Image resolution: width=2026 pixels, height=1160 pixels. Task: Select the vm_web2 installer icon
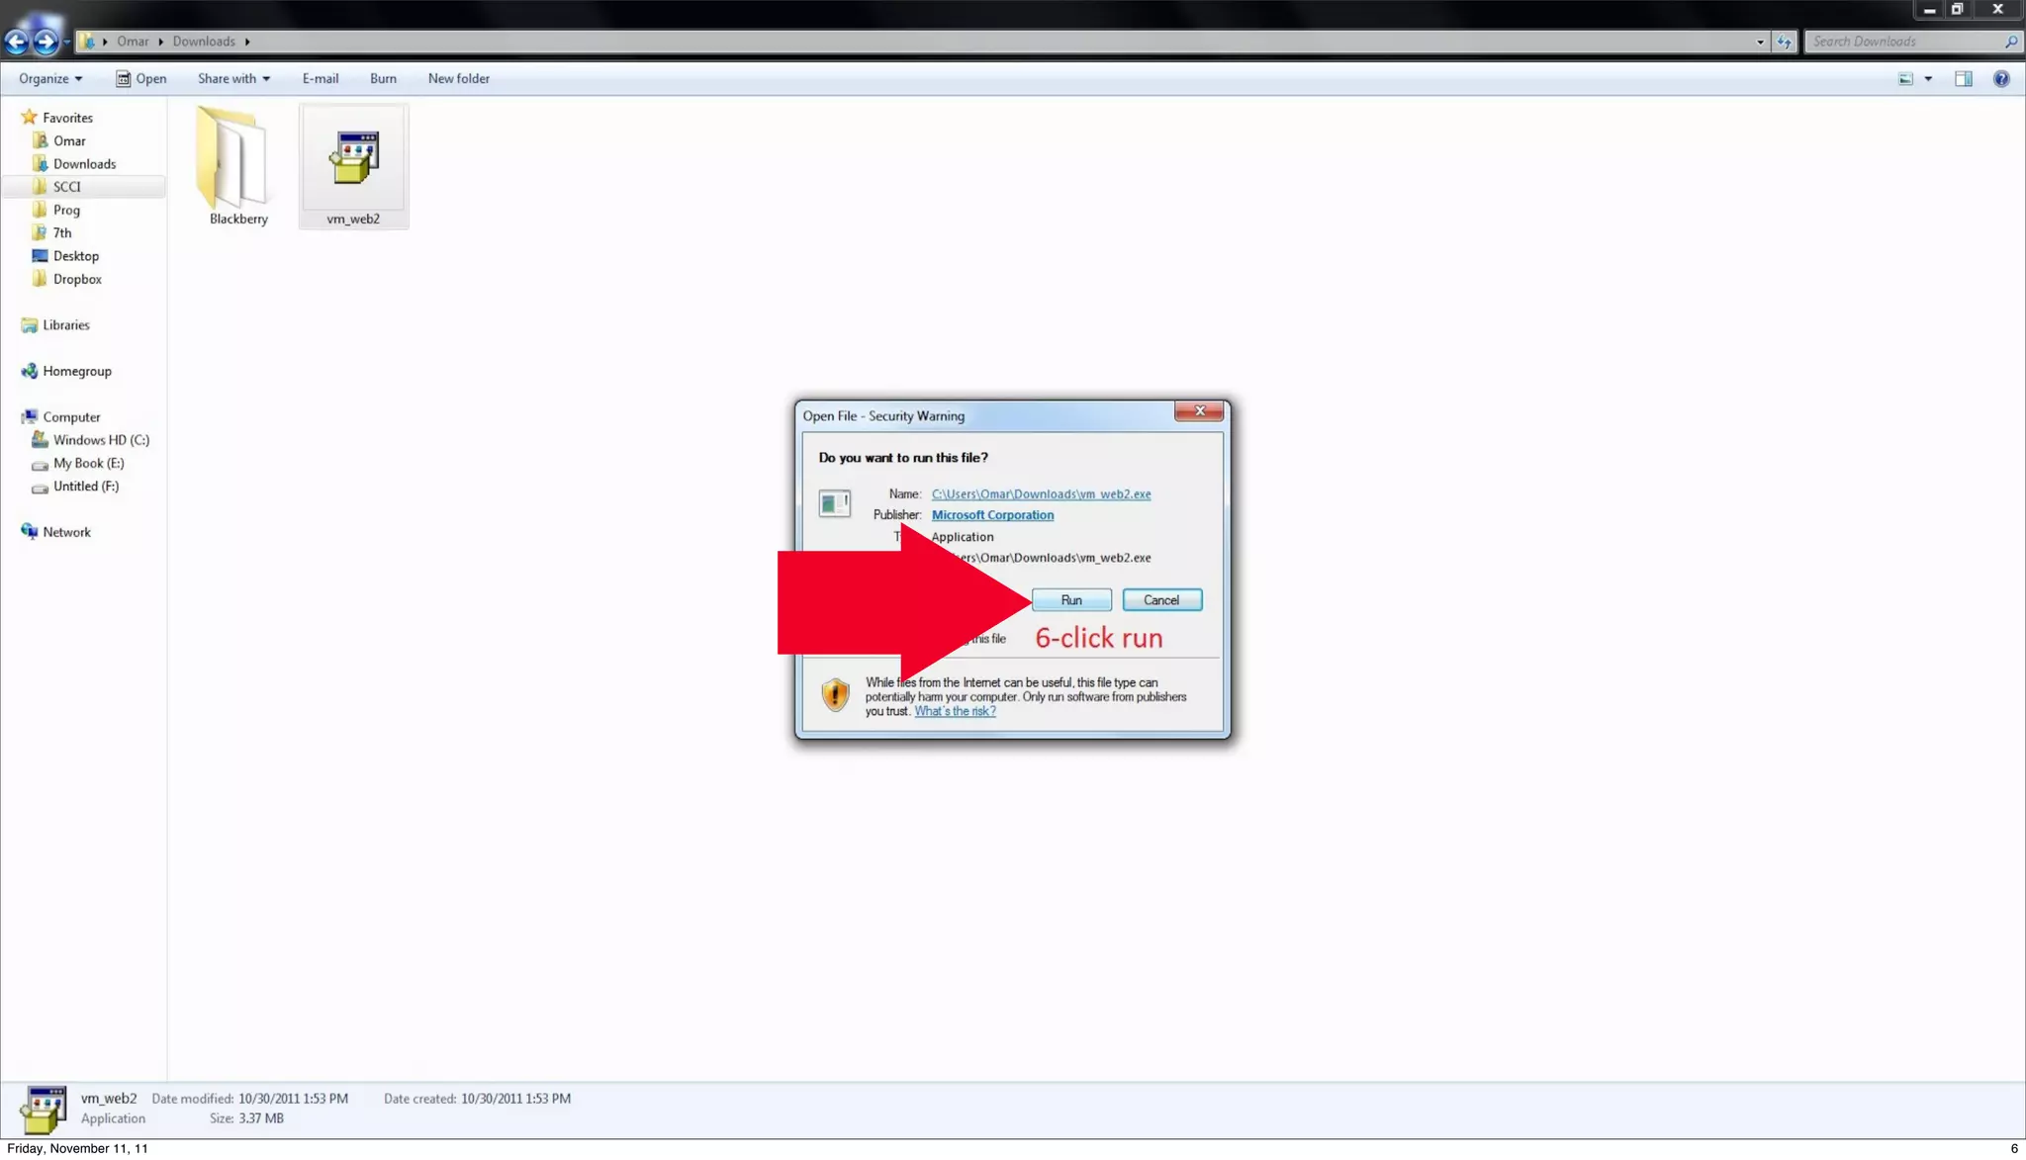[353, 158]
